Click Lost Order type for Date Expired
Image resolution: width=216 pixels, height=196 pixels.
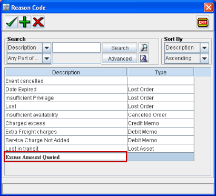pyautogui.click(x=161, y=89)
